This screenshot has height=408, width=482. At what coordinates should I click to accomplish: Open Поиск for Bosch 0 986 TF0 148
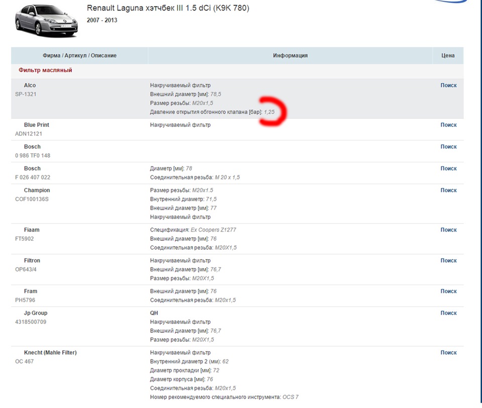point(448,147)
